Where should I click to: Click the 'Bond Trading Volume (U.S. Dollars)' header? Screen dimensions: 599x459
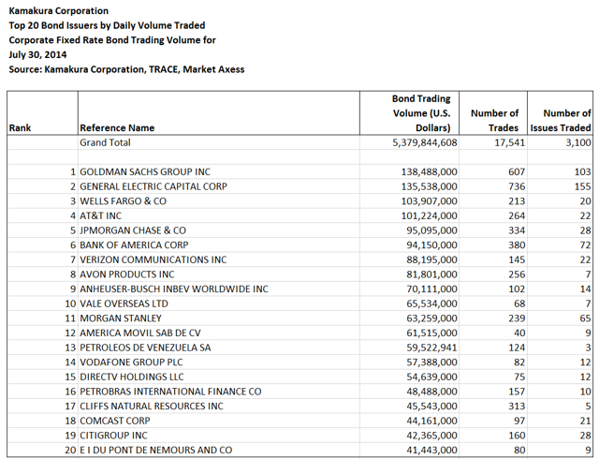click(421, 113)
